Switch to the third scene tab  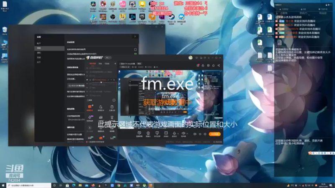pyautogui.click(x=107, y=64)
